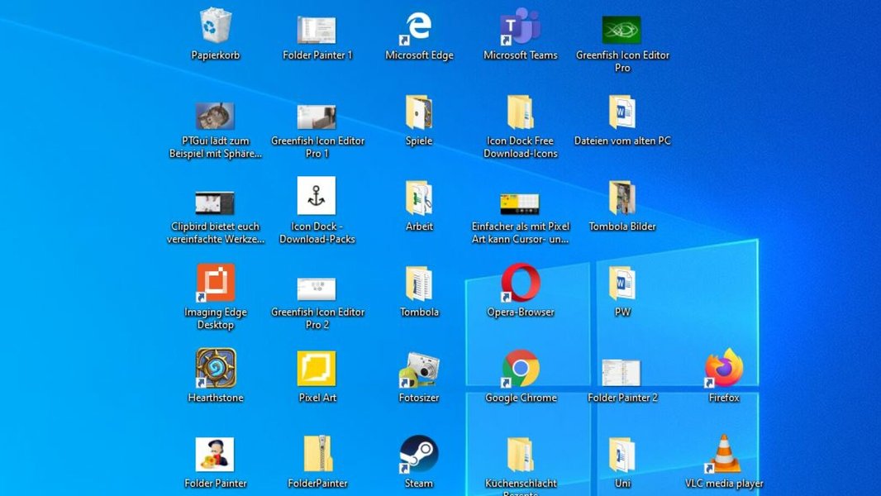Click the "Opera-Browser" label text
The image size is (881, 496).
tap(521, 312)
